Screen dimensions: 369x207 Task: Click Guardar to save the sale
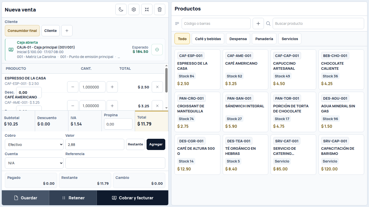(25, 198)
